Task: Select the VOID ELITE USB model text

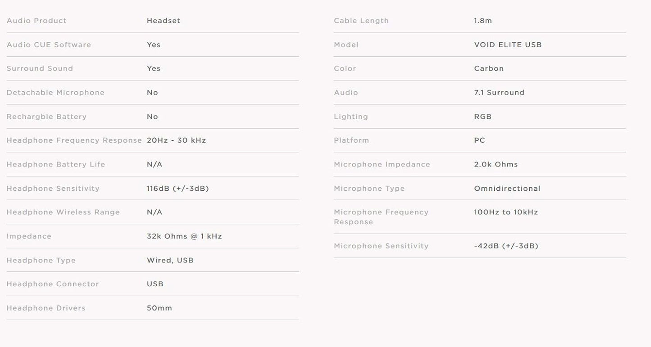Action: [x=508, y=45]
